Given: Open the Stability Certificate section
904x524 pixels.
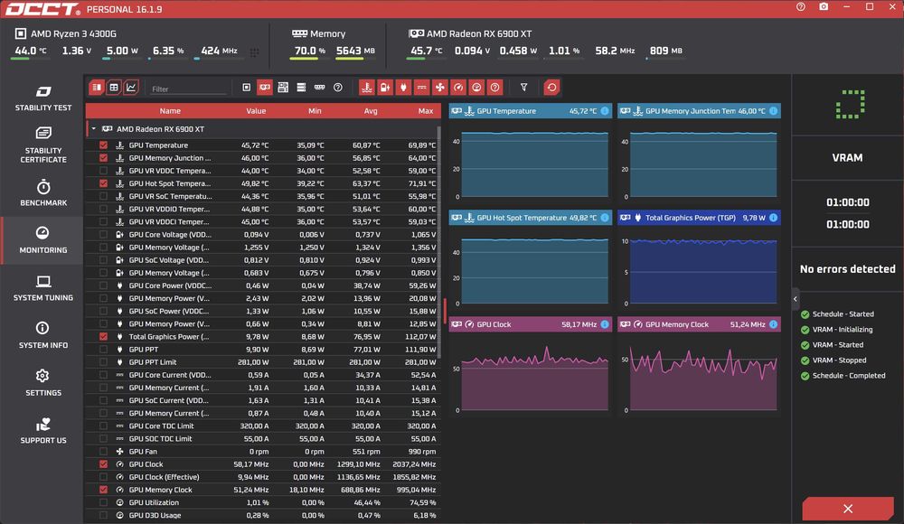Looking at the screenshot, I should coord(43,145).
